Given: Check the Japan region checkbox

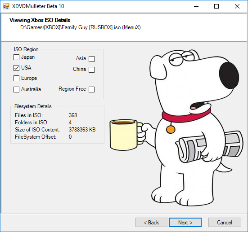Looking at the screenshot, I should tap(17, 57).
